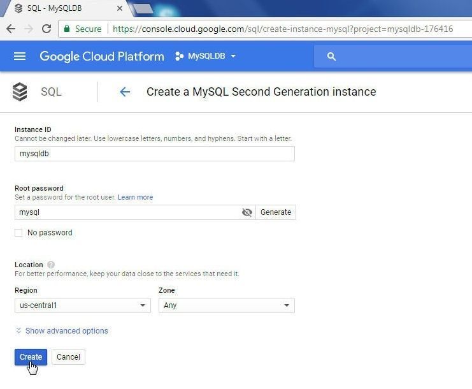Close the SQL - MySQLDB tab
Viewport: 472px width, 389px height.
point(120,8)
